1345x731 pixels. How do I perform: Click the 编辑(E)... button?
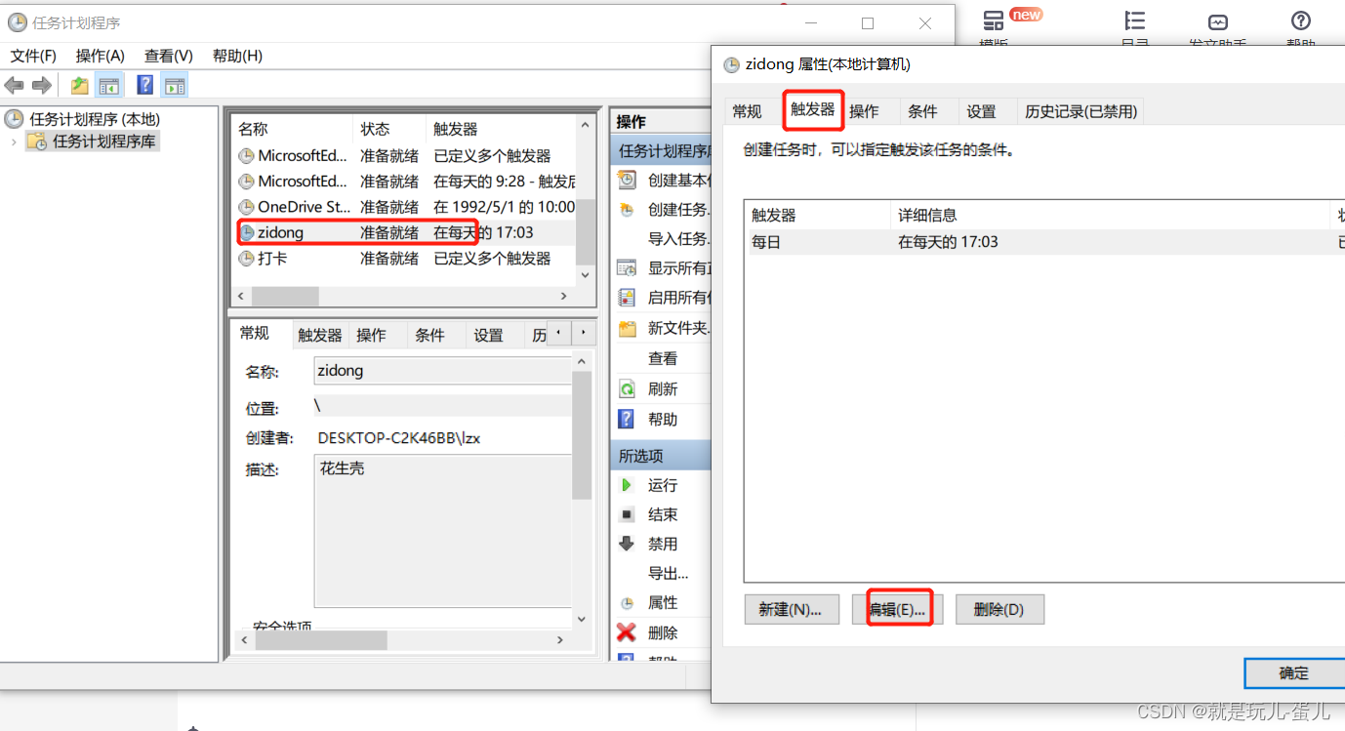point(897,609)
